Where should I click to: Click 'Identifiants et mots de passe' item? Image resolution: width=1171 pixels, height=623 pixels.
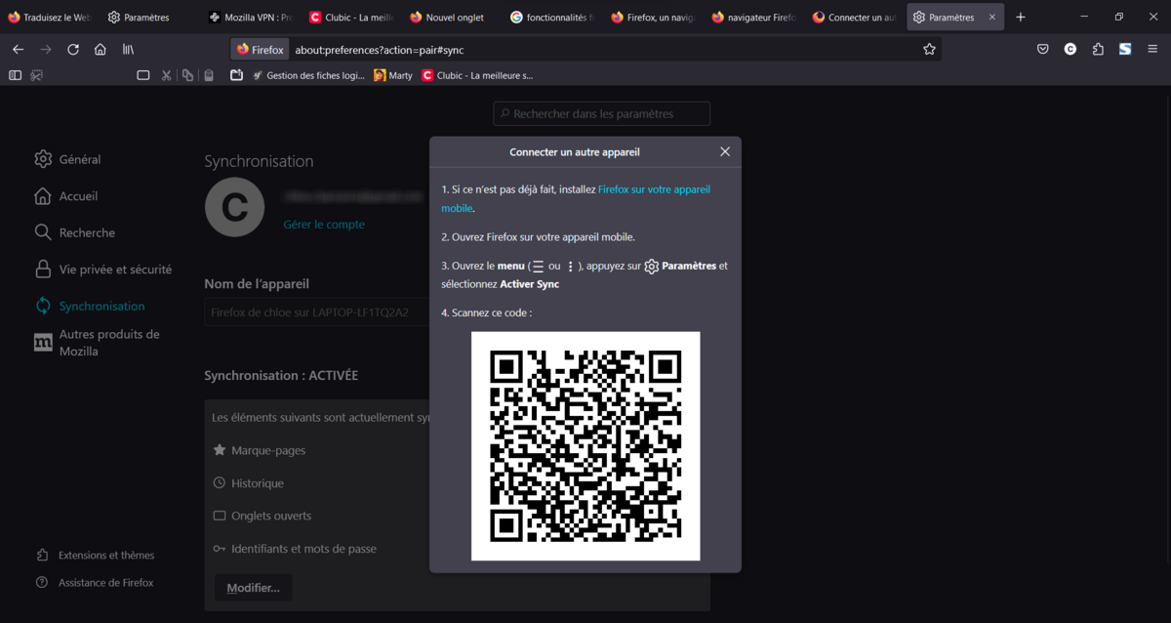[x=295, y=549]
